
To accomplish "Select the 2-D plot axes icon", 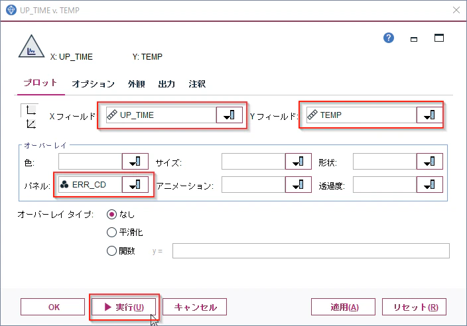I will (31, 110).
